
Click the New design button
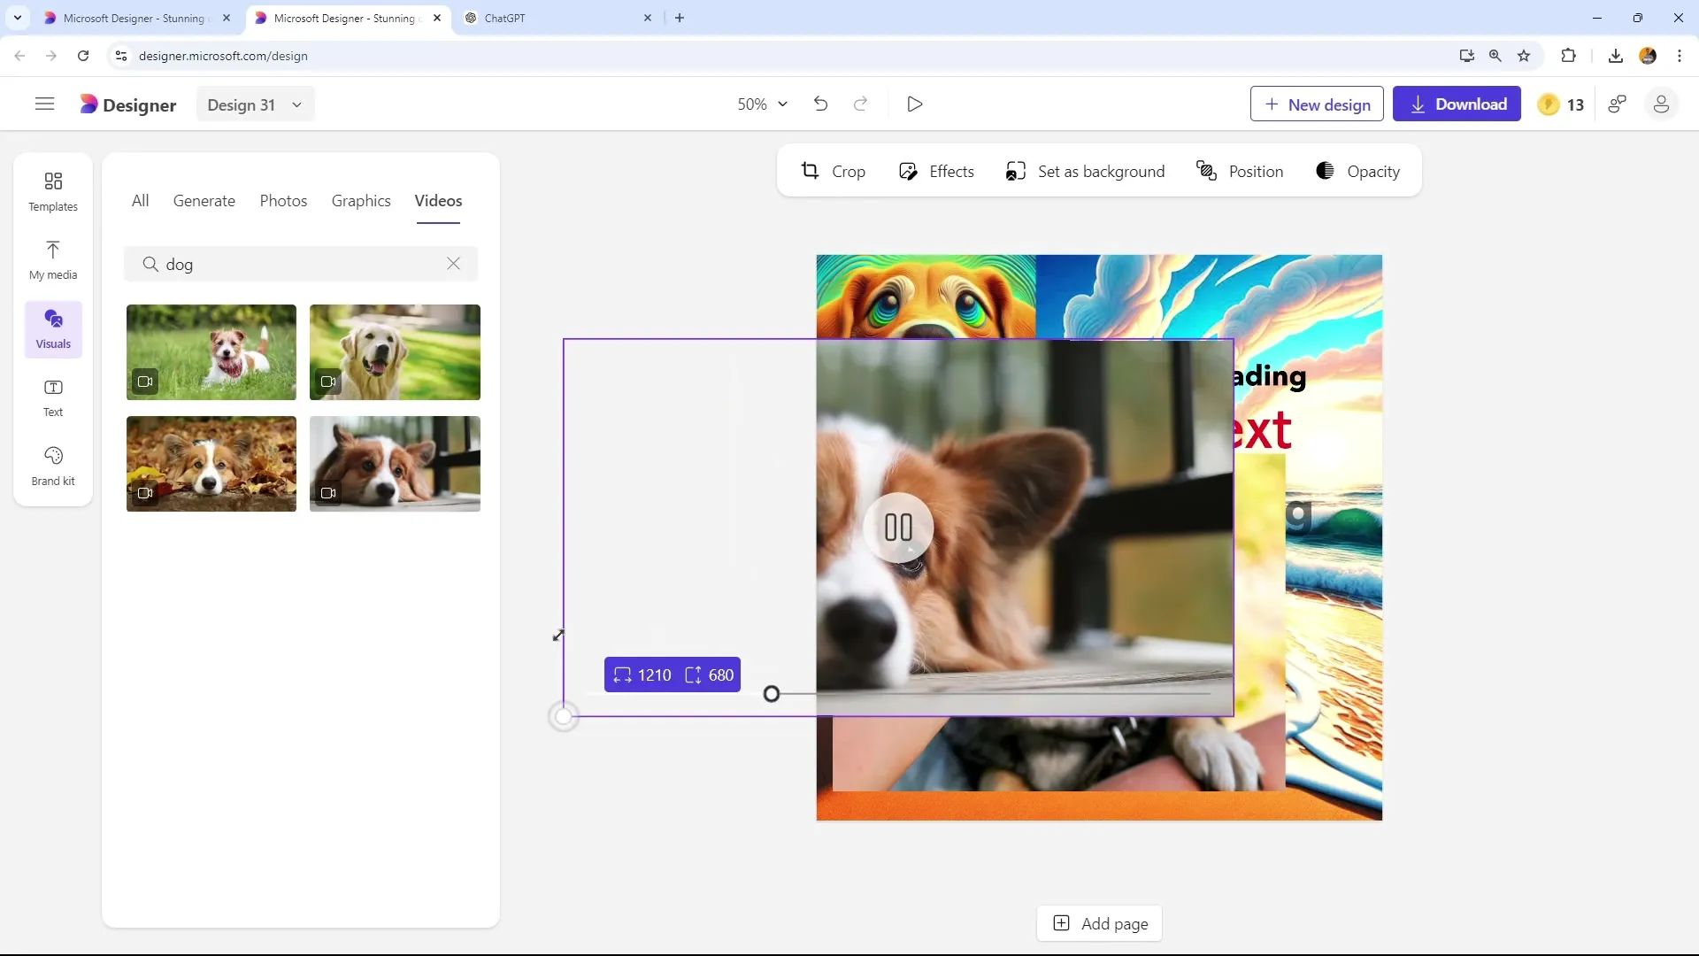click(x=1317, y=104)
